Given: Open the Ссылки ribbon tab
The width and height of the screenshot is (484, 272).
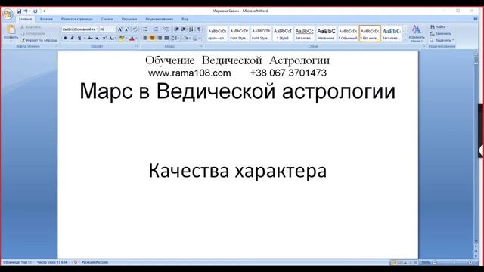Looking at the screenshot, I should click(x=107, y=19).
